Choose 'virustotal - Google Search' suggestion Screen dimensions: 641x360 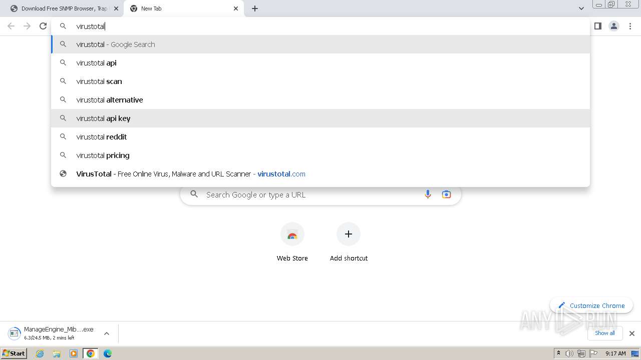click(x=320, y=44)
